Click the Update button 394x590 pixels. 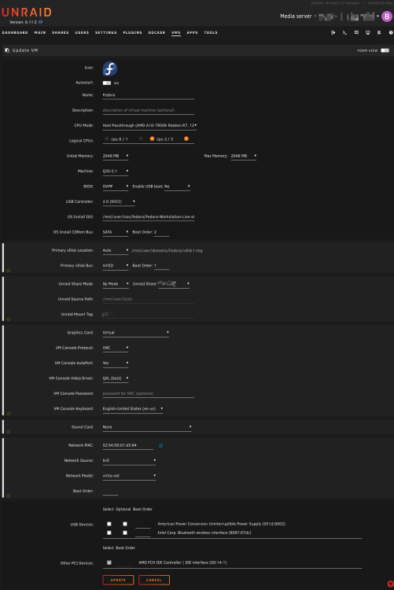click(x=118, y=580)
